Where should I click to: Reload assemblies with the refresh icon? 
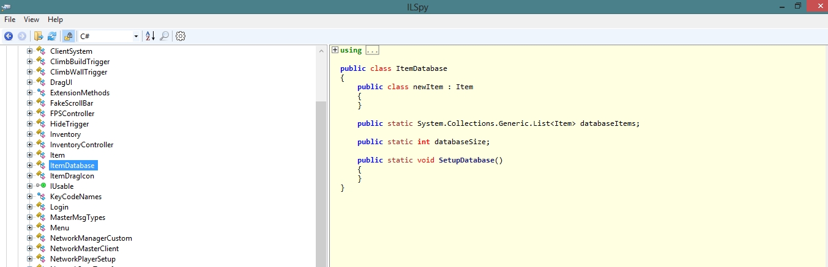point(52,37)
